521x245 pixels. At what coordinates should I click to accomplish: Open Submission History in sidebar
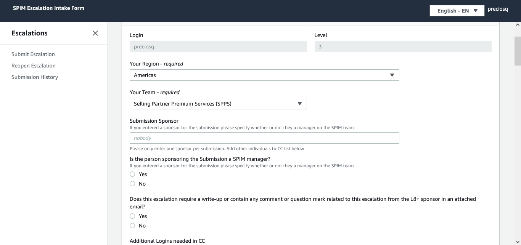pyautogui.click(x=35, y=77)
